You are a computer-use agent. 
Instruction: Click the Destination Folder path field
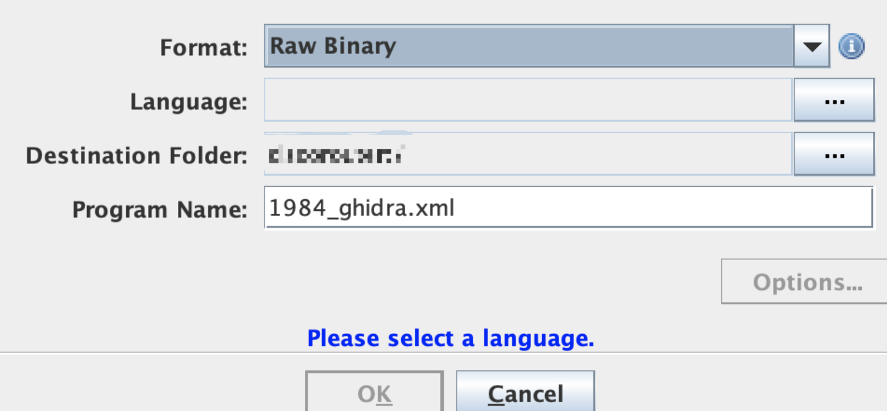click(529, 155)
